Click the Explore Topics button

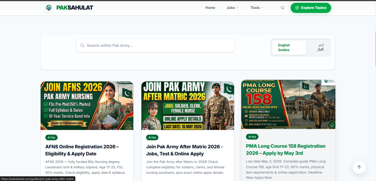pos(311,8)
